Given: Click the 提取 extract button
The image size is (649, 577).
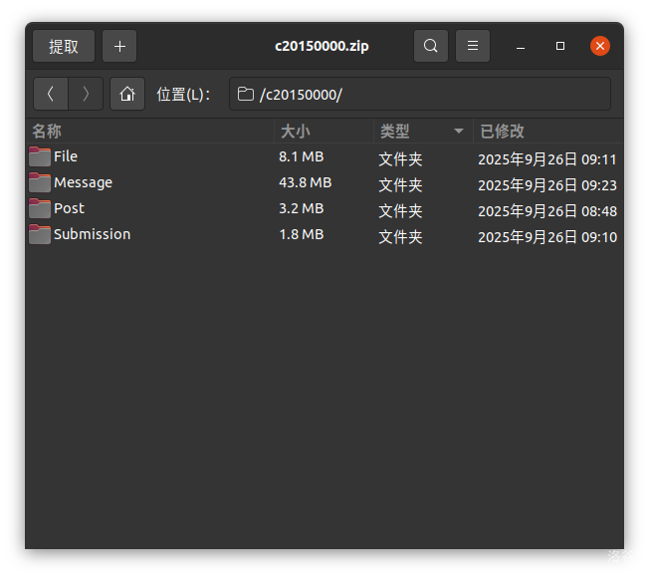Looking at the screenshot, I should (64, 46).
